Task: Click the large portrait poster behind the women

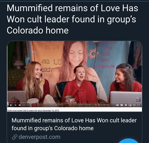Action: click(x=75, y=59)
